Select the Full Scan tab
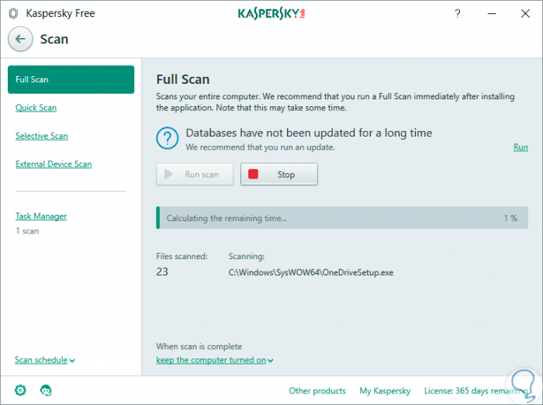Viewport: 543px width, 405px height. tap(71, 79)
